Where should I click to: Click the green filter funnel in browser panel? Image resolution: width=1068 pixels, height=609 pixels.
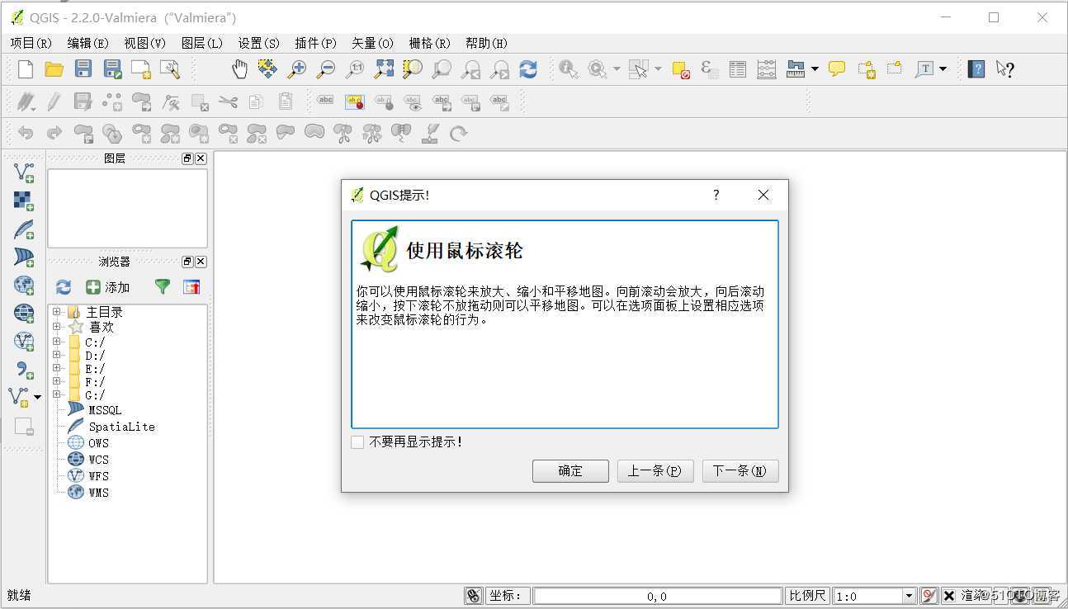click(x=163, y=287)
